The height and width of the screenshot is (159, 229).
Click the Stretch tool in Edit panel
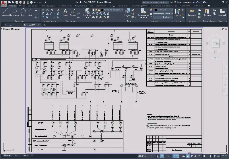43,17
